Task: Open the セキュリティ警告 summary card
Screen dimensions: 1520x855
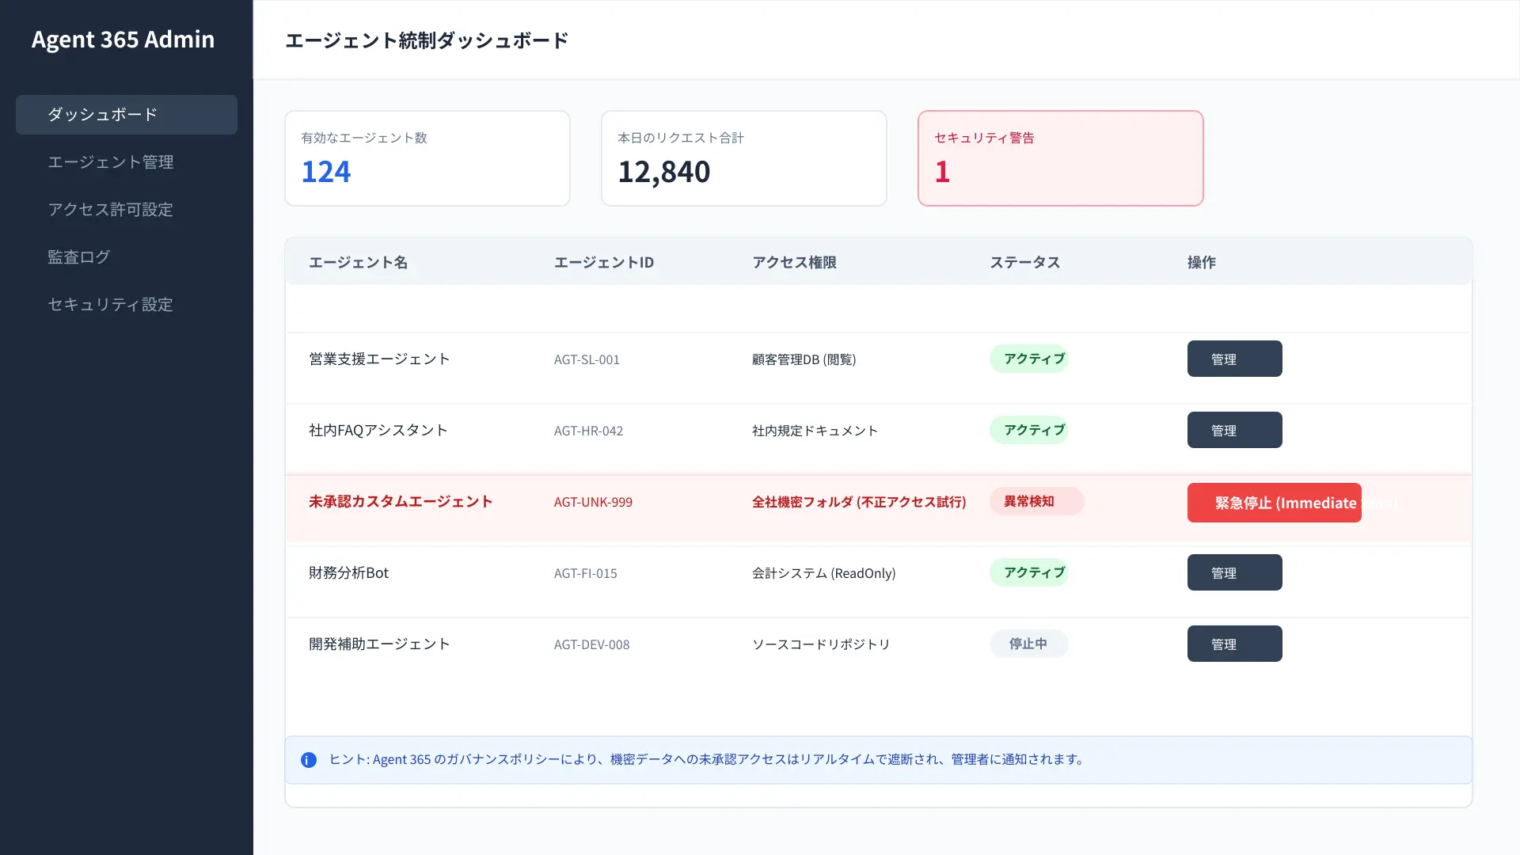Action: click(1061, 158)
